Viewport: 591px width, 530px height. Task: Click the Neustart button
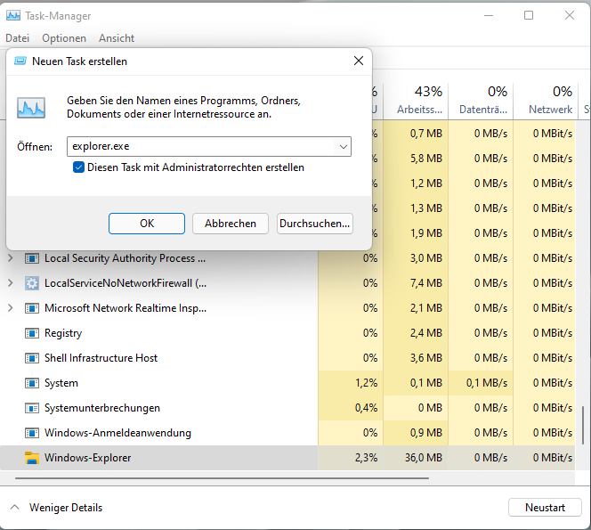point(545,508)
